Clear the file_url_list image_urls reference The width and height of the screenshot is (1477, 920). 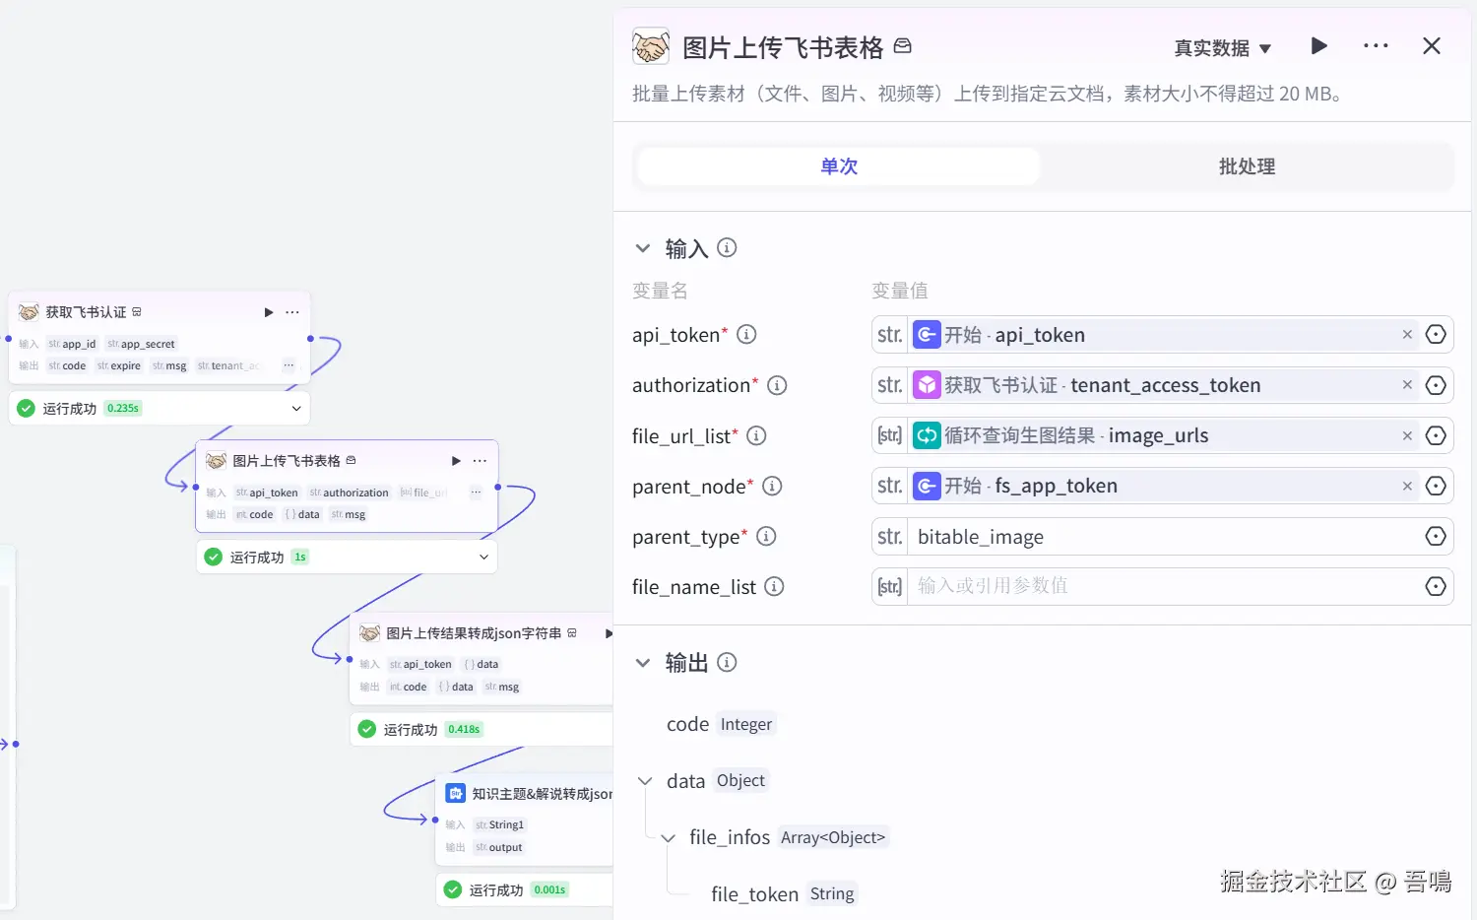pyautogui.click(x=1407, y=435)
